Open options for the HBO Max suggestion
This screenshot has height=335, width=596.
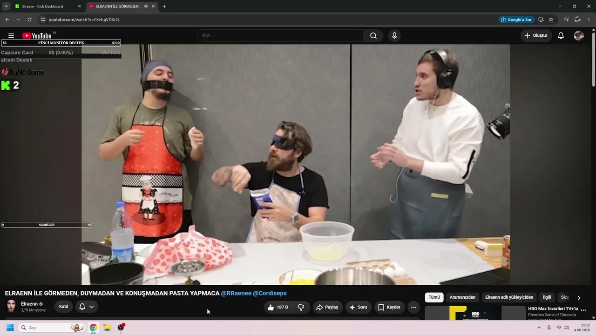pos(583,309)
